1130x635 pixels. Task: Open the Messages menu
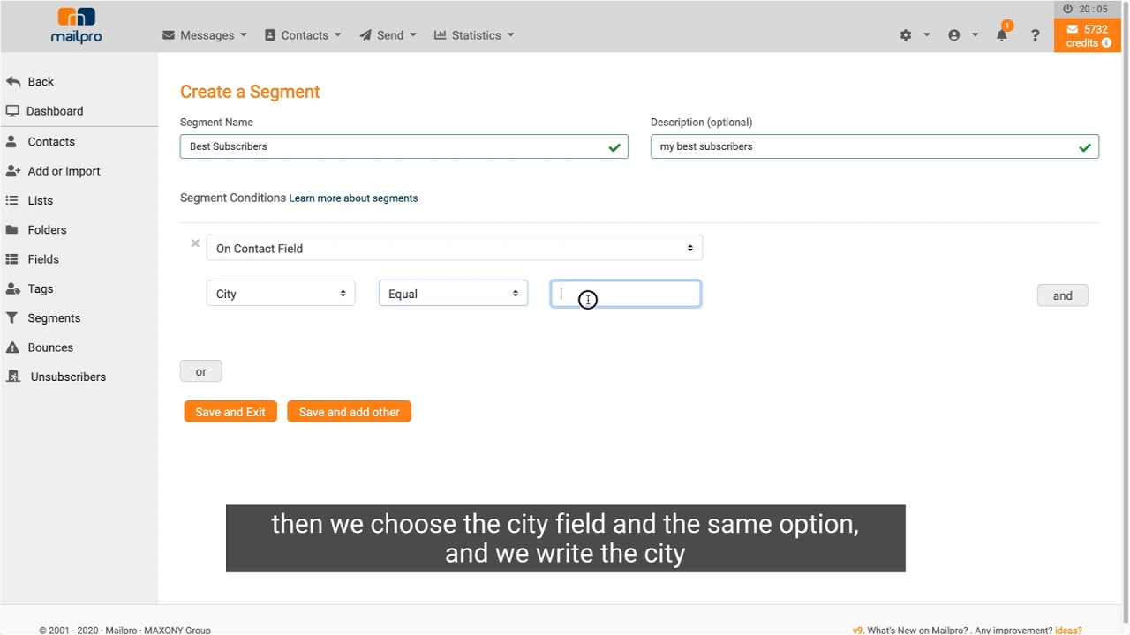205,35
